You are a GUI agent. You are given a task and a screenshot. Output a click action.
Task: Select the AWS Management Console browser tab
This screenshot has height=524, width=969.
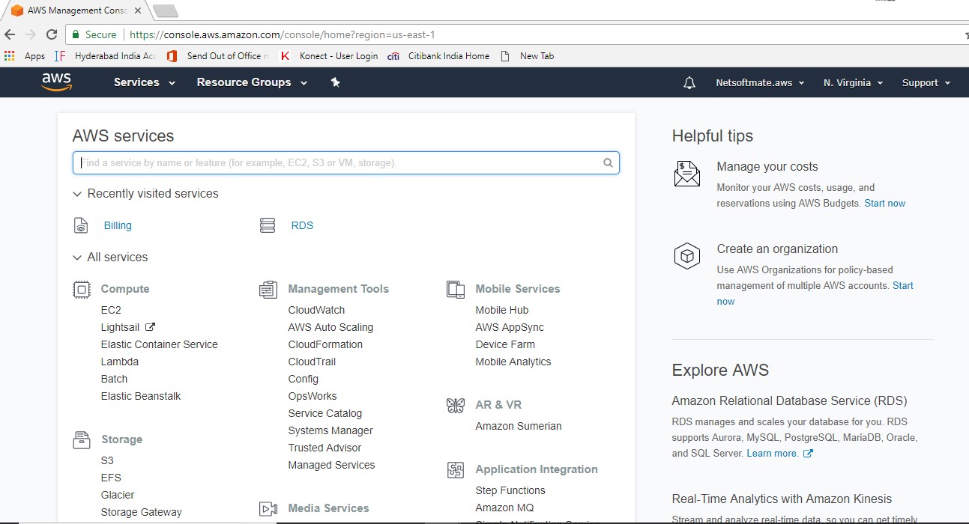click(75, 10)
